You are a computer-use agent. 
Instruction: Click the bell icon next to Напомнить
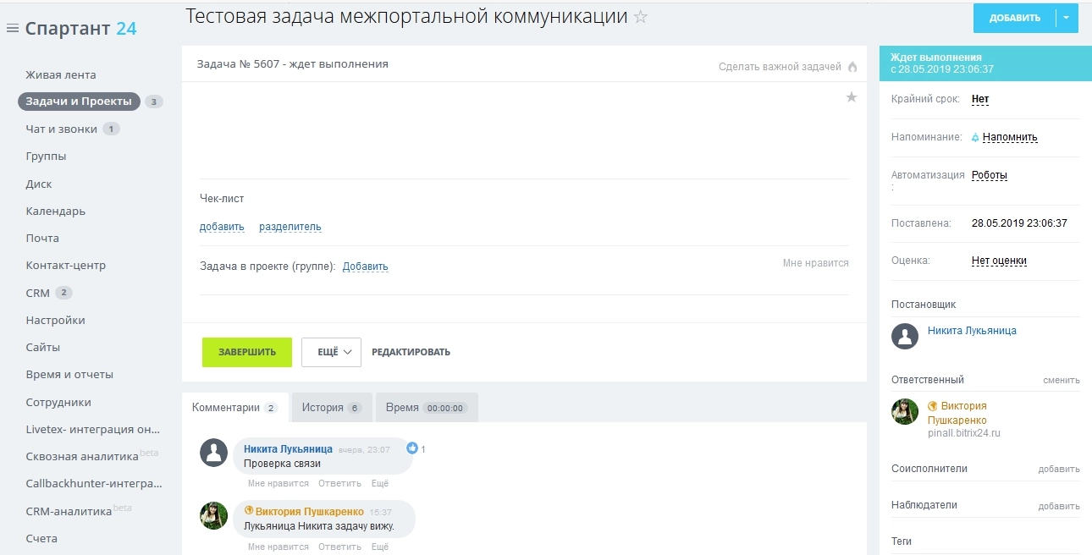point(975,137)
